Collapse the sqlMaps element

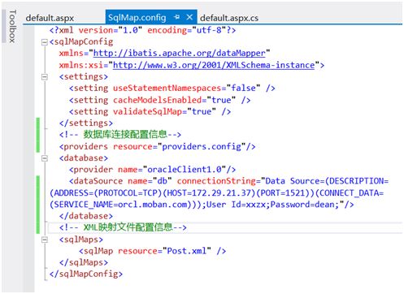[x=45, y=240]
